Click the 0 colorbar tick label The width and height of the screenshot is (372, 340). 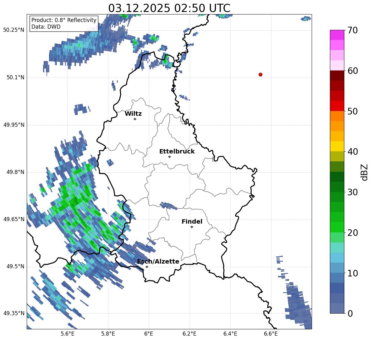point(350,314)
